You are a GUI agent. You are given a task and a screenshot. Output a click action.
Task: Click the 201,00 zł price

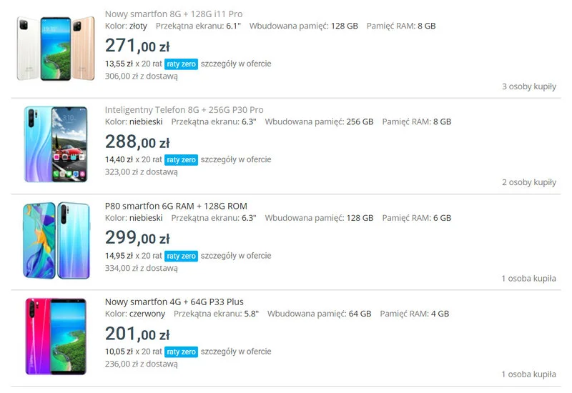(x=137, y=334)
